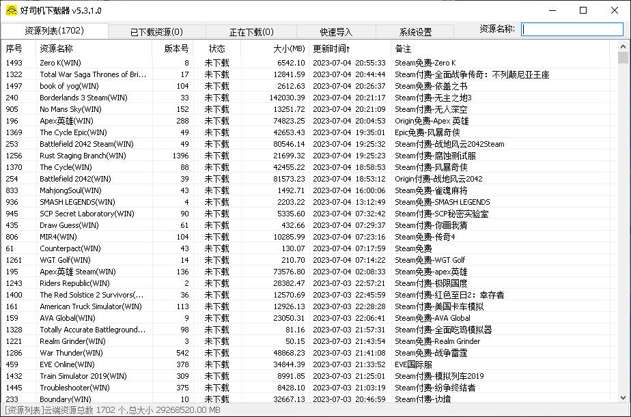Switch to the 正在下载 tab

pos(251,31)
